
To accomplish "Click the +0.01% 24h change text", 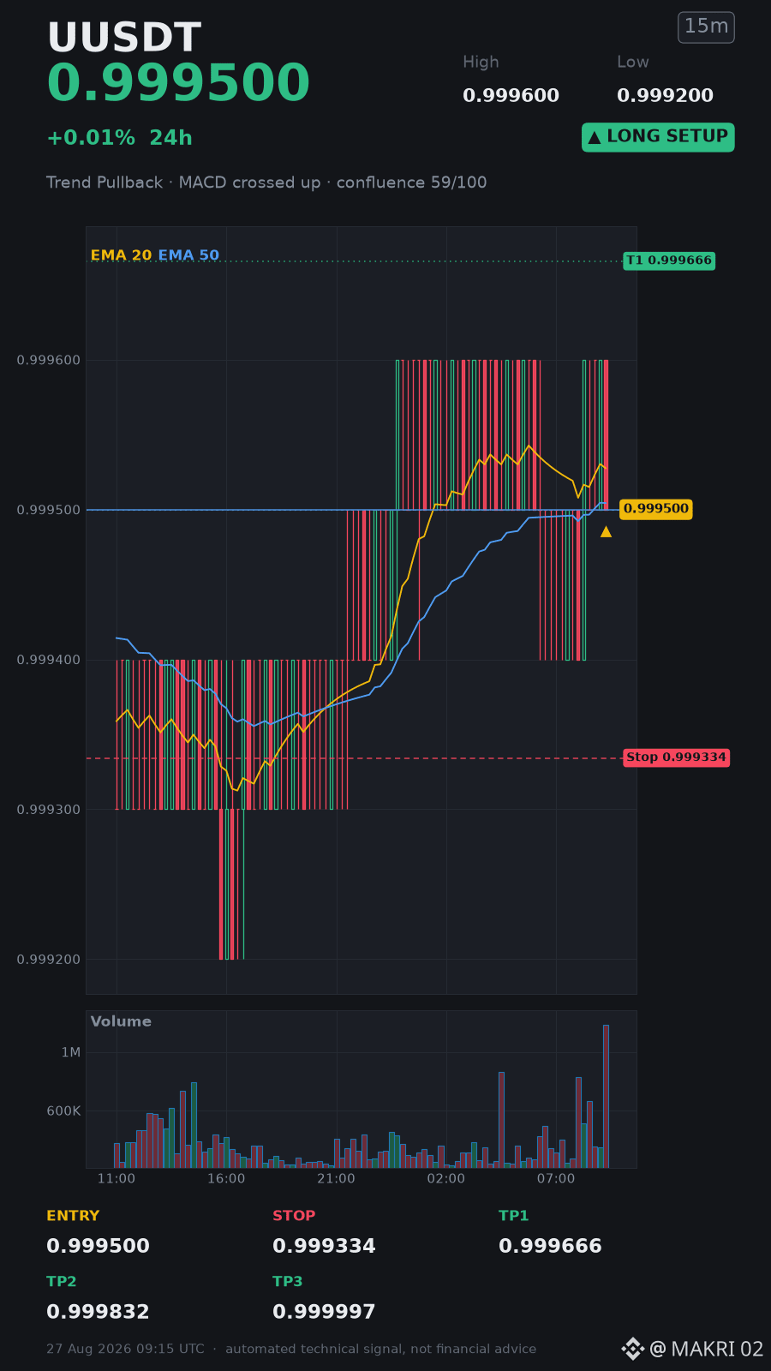I will pyautogui.click(x=119, y=138).
